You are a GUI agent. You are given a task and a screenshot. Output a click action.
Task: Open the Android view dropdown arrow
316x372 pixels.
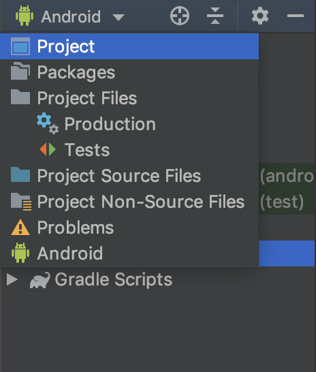[x=118, y=17]
